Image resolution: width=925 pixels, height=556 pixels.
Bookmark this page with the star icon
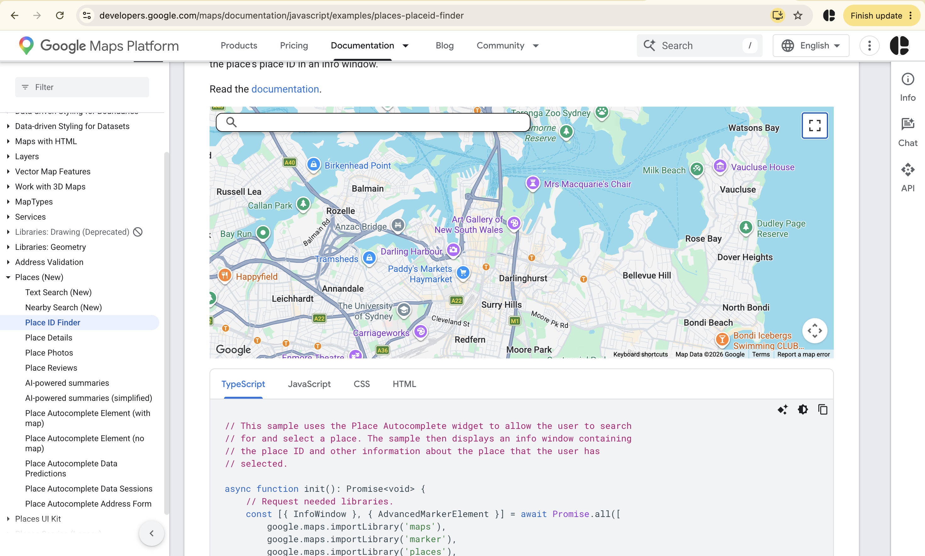coord(798,15)
